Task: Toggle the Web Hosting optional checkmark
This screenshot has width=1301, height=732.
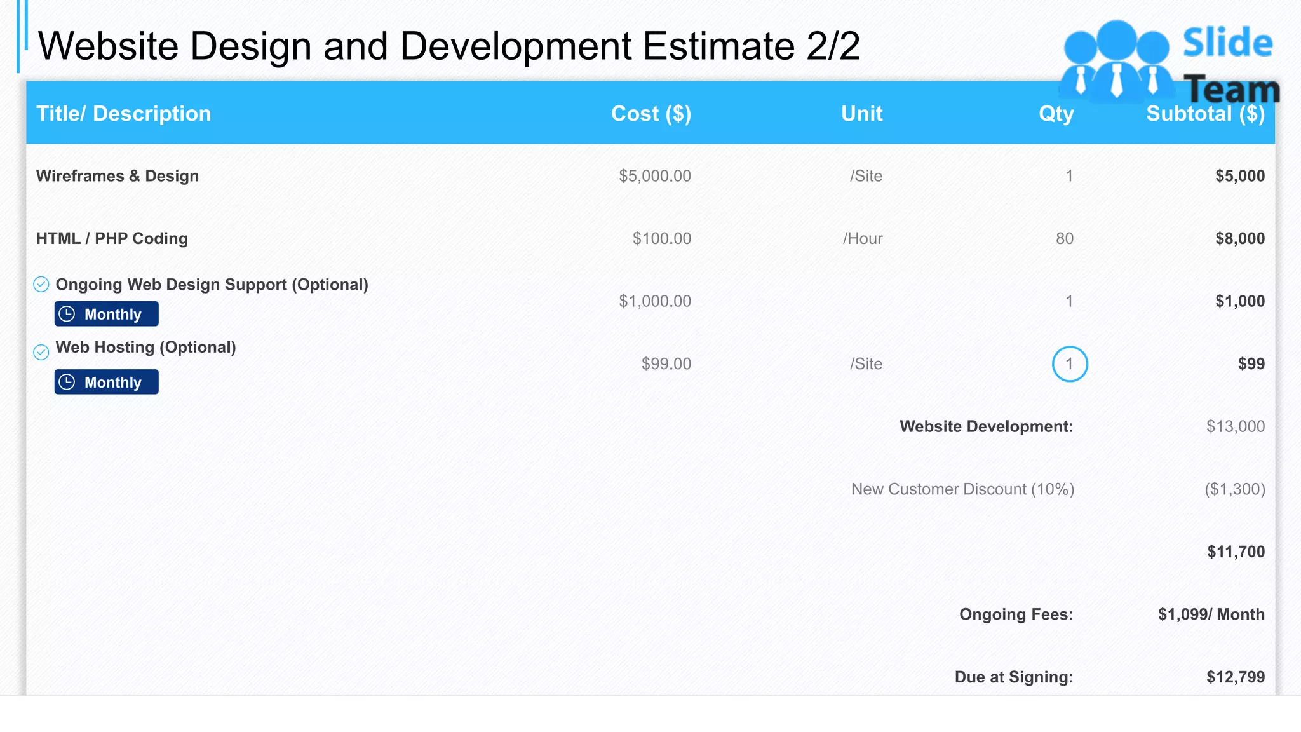Action: click(x=41, y=352)
